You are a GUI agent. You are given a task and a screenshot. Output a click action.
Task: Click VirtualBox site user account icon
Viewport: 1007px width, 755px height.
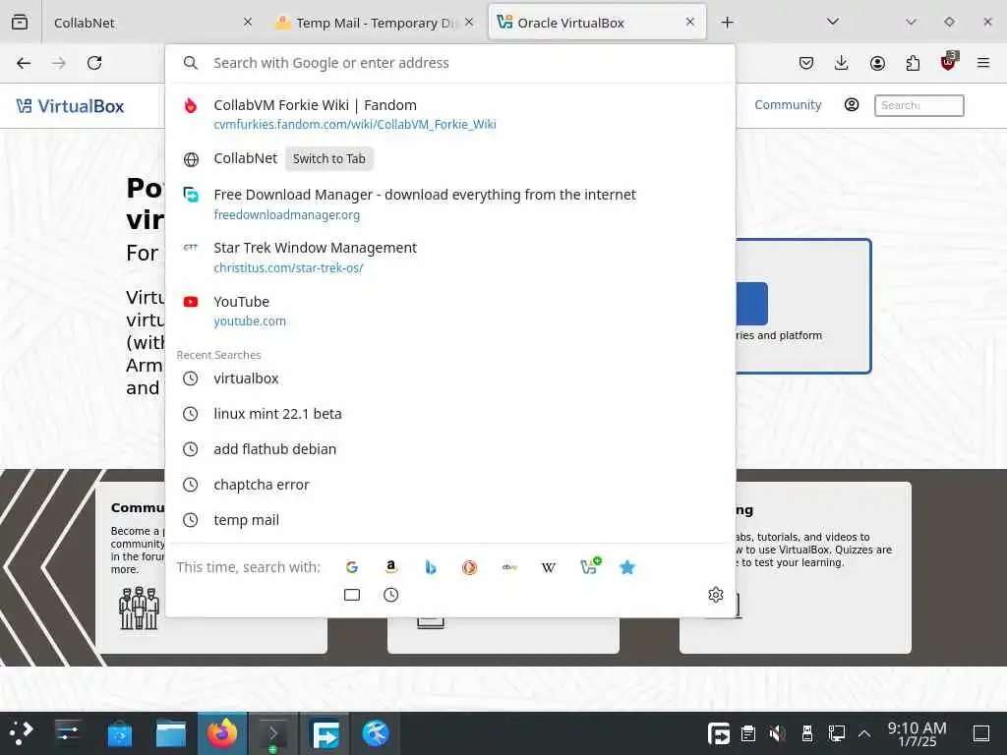(x=852, y=104)
